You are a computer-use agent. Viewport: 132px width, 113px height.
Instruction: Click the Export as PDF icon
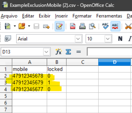coord(72,26)
